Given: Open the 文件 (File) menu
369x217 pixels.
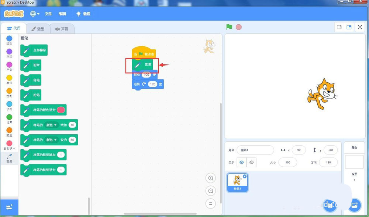Looking at the screenshot, I should [x=48, y=14].
